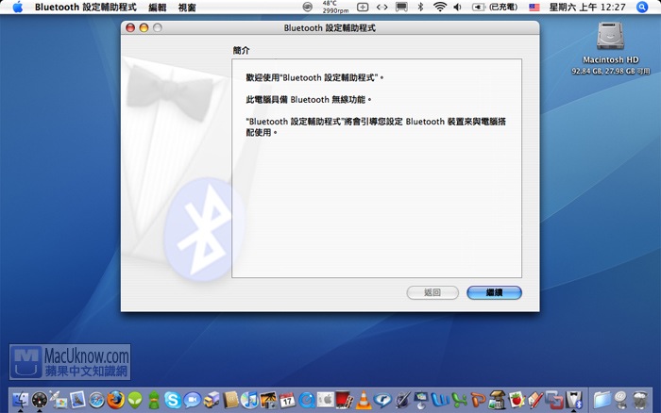The image size is (661, 413).
Task: Open Spotlight search magnifier icon
Action: tap(641, 8)
